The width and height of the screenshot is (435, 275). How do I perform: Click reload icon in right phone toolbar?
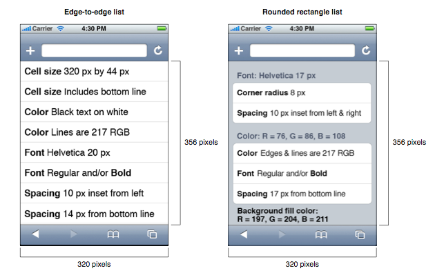click(x=366, y=50)
